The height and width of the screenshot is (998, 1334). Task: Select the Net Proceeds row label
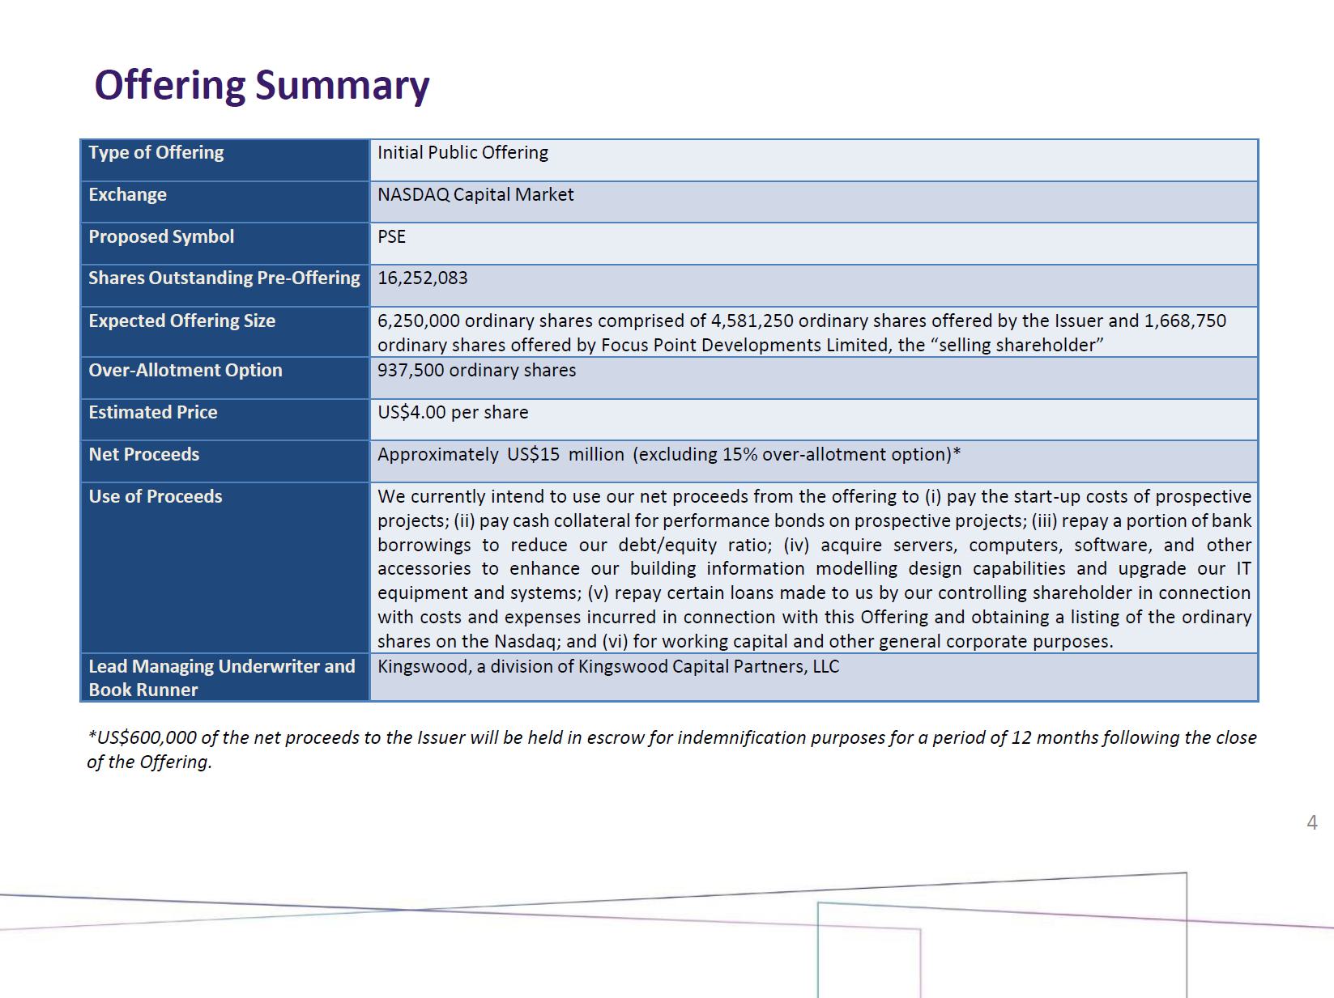144,455
